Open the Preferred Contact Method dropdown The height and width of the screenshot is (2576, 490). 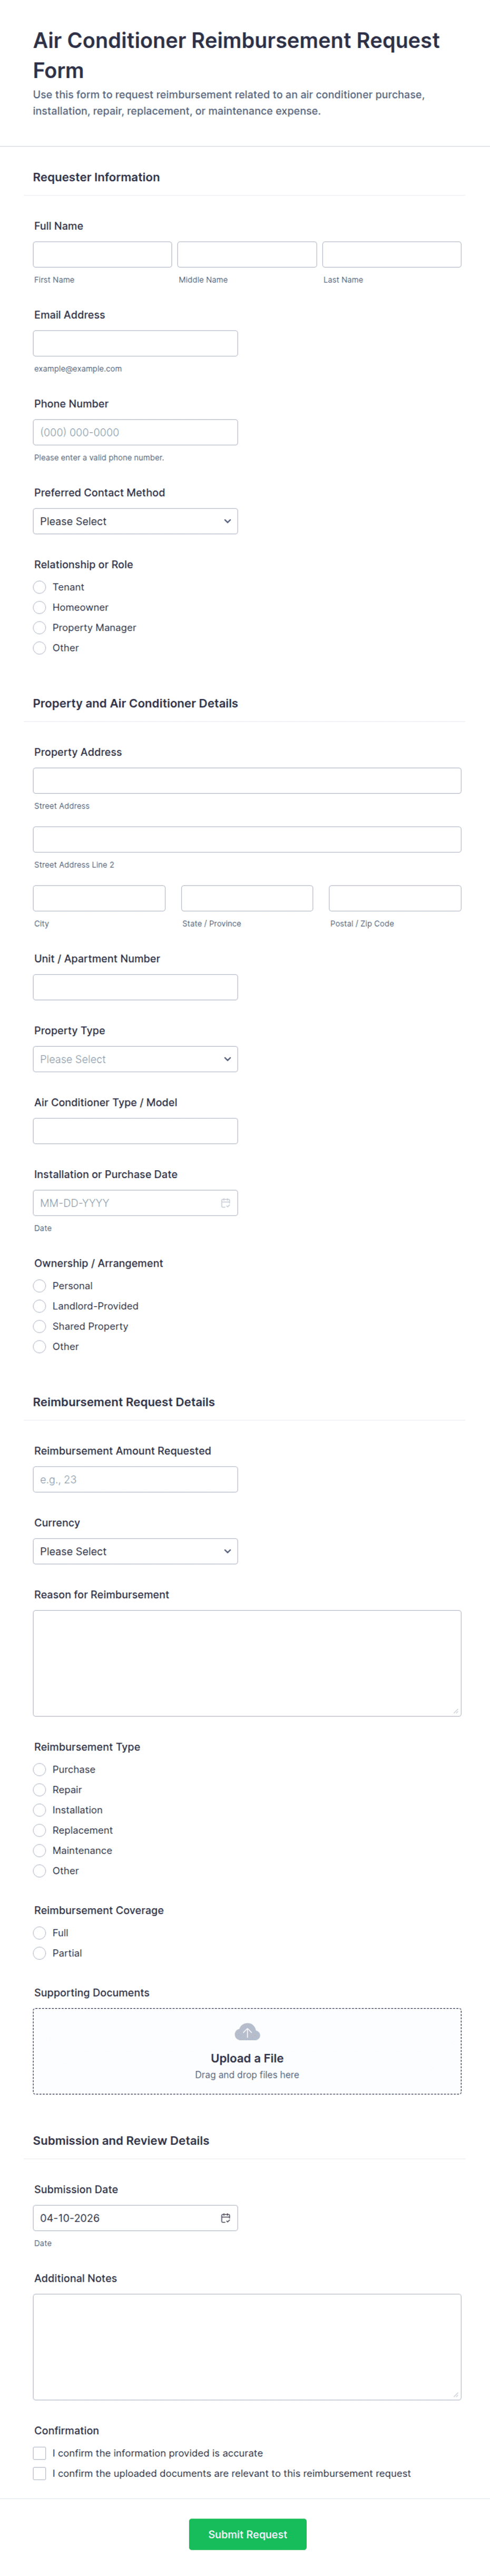click(135, 521)
